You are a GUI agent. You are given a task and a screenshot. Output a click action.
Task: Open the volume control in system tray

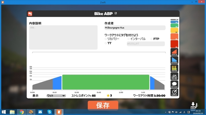point(177,112)
